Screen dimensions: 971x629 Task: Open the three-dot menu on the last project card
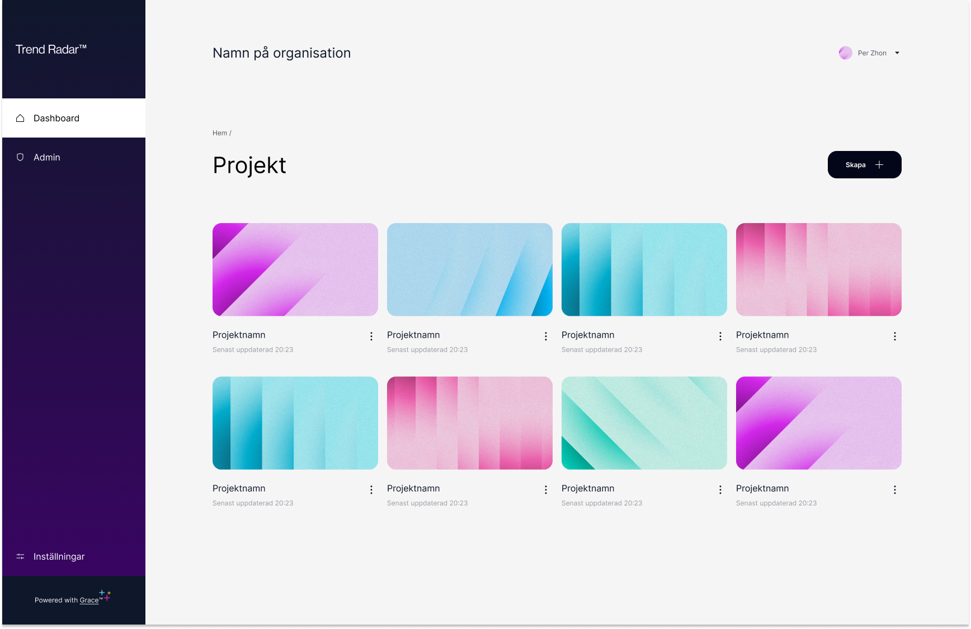894,490
